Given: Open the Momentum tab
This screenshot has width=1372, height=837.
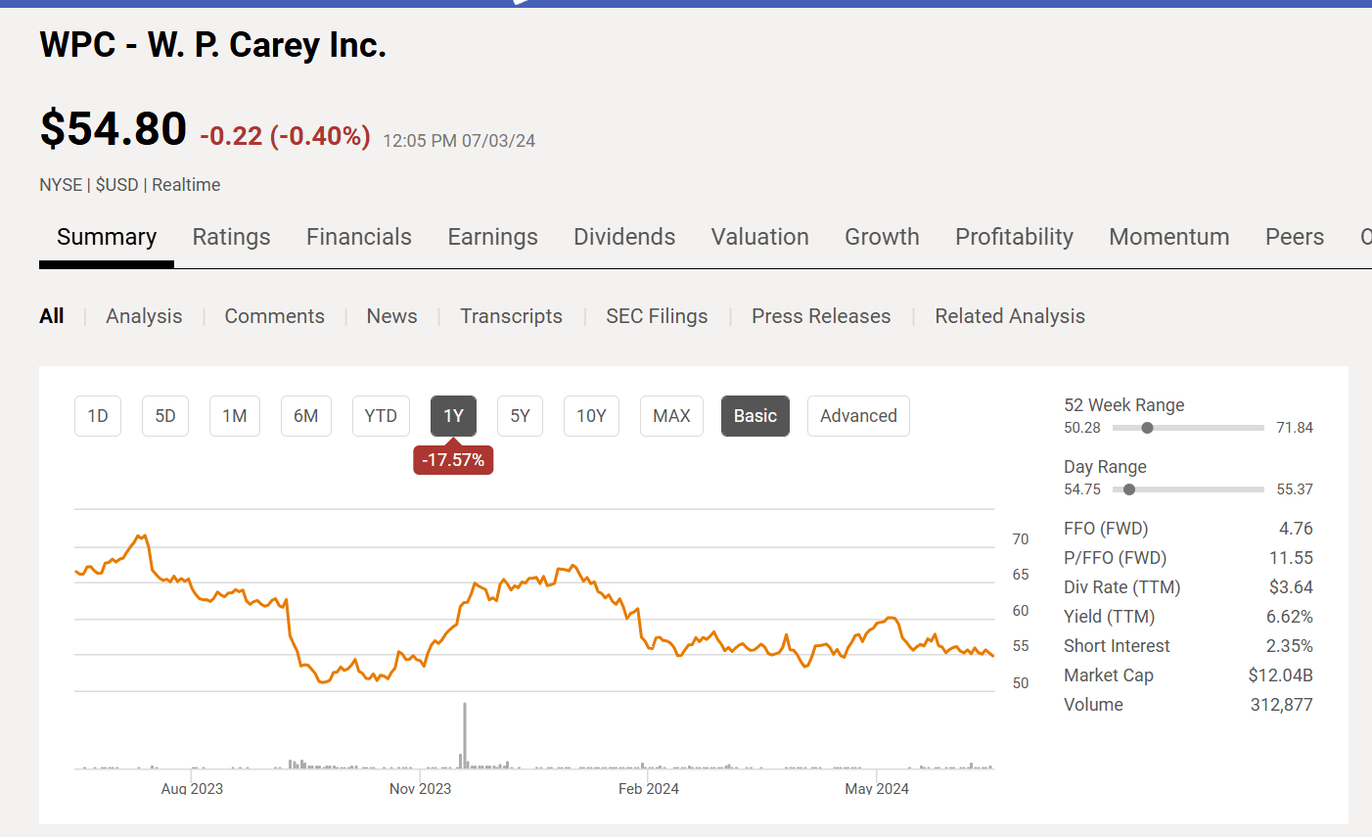Looking at the screenshot, I should (x=1169, y=237).
